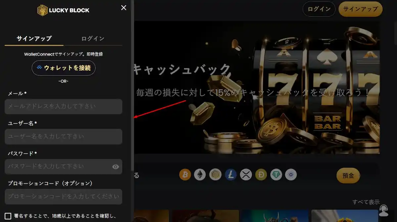
Task: Click the Cardano coin icon
Action: coord(291,175)
